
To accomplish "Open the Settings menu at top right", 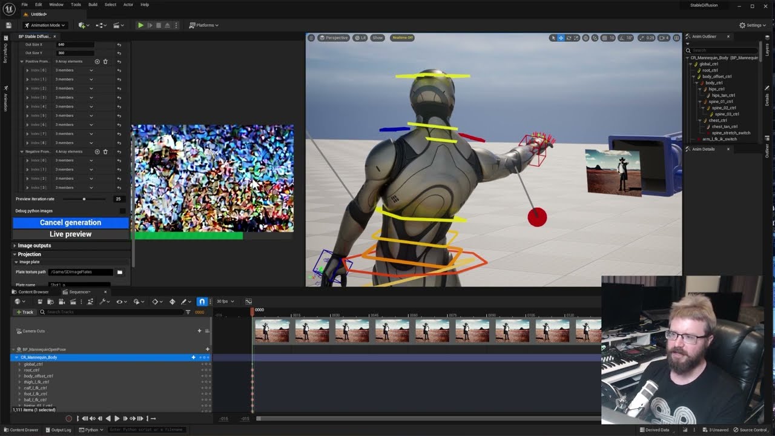I will point(753,25).
